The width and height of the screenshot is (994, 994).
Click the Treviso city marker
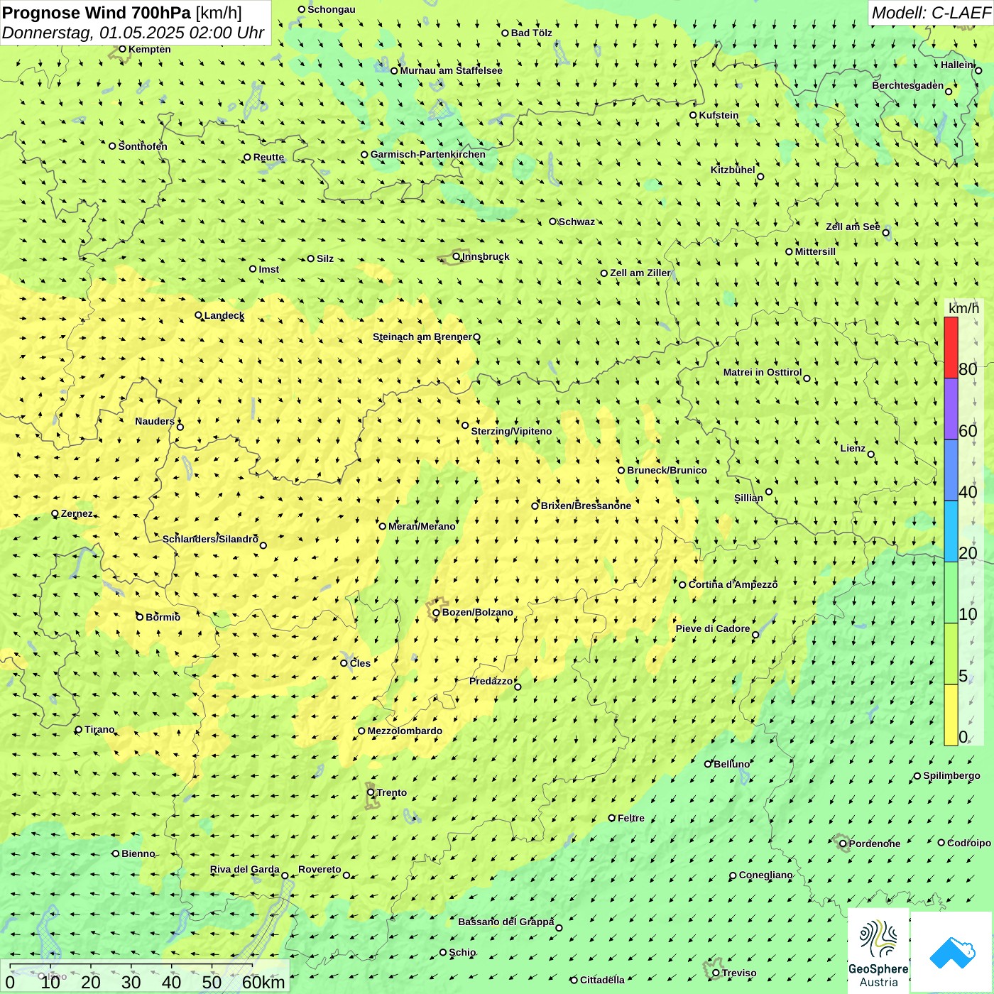tap(716, 973)
